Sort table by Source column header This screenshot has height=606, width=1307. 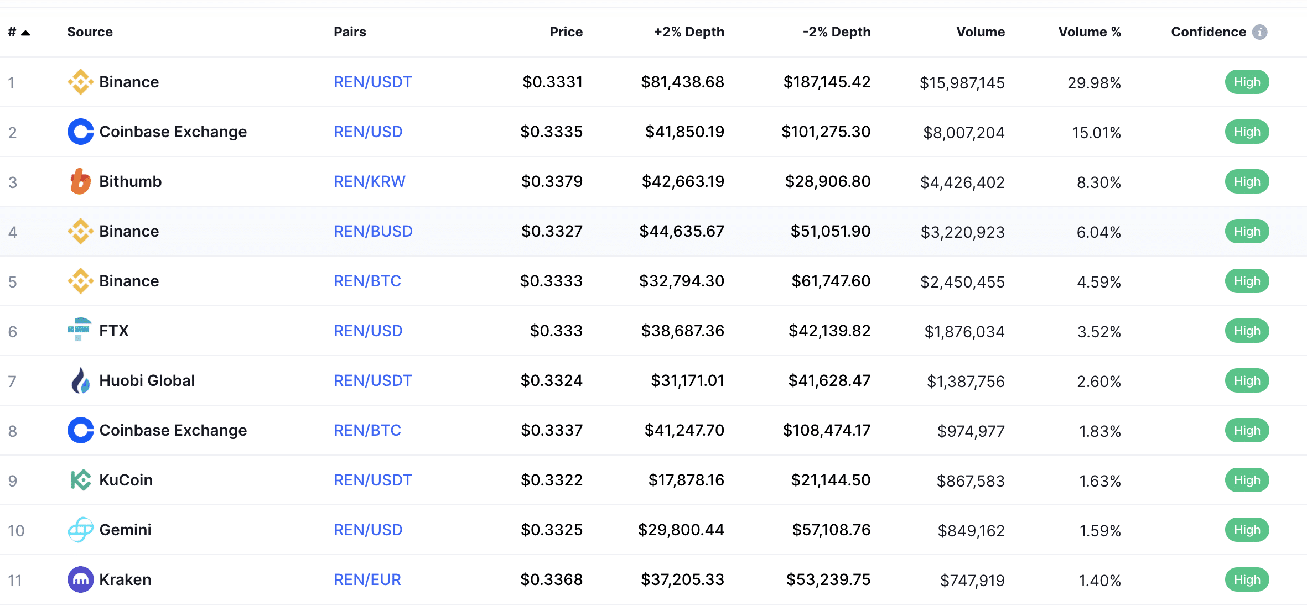tap(90, 32)
